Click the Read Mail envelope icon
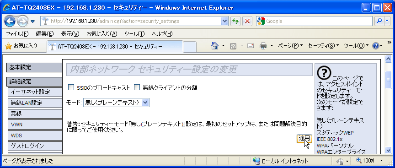 [x=251, y=46]
